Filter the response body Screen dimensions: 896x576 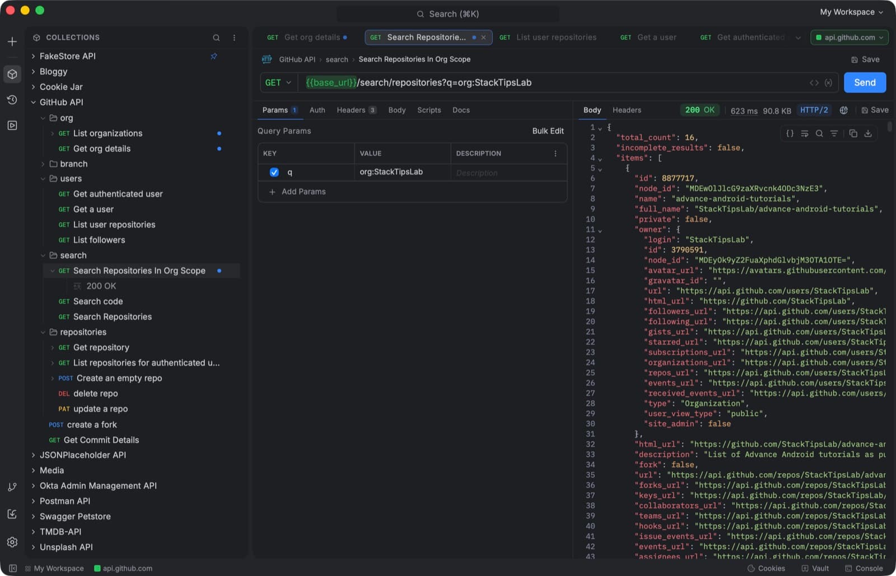click(834, 133)
